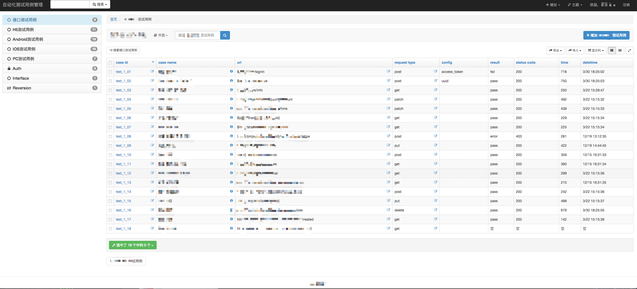Click the fullscreen expand icon
Screen dimensions: 637x289
click(629, 50)
